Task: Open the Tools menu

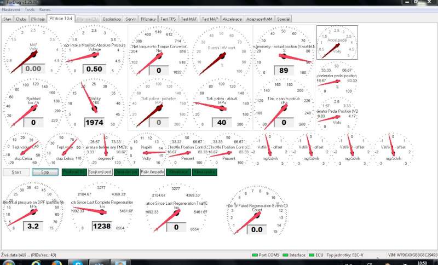Action: (30, 10)
